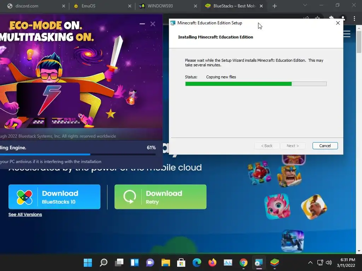Screen dimensions: 362x271
Task: Open the See All Versions link
Action: click(25, 215)
